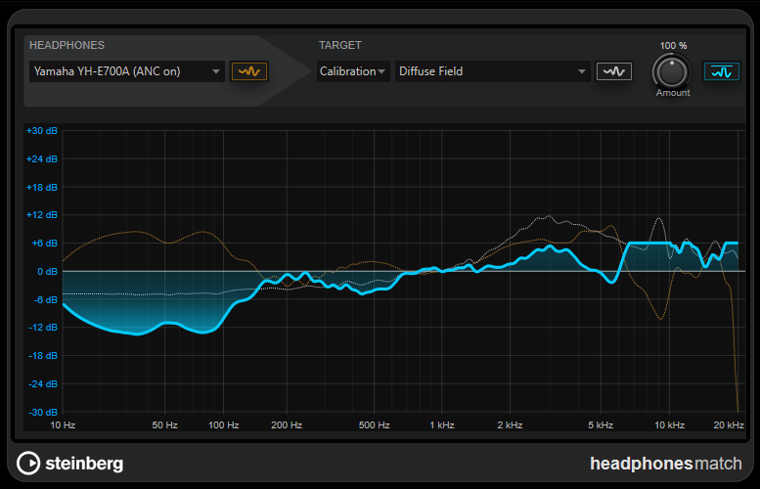Click the 50 Hz frequency label
Image resolution: width=760 pixels, height=489 pixels.
pos(164,425)
